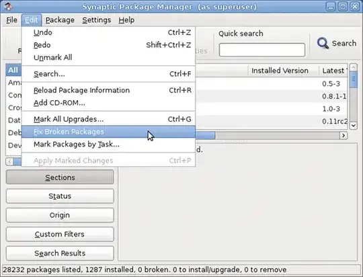Show the Sections filter view
Image resolution: width=363 pixels, height=277 pixels.
coord(60,177)
